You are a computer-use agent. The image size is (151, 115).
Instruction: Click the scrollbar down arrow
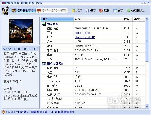(147, 106)
